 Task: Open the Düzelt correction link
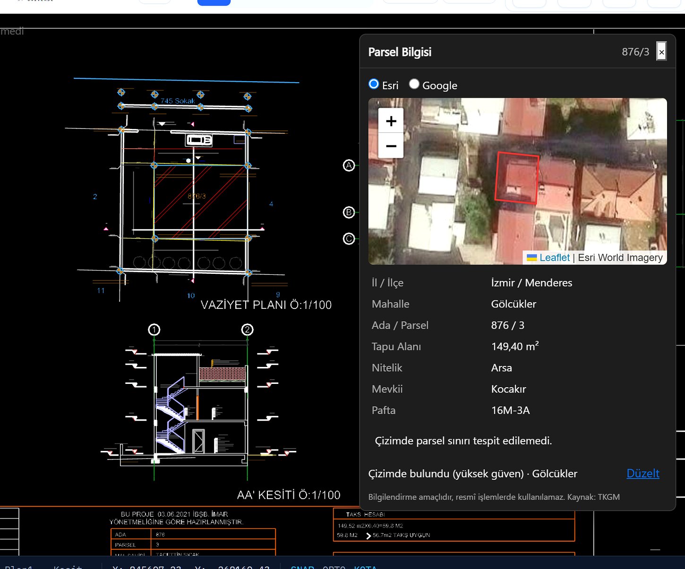coord(643,474)
